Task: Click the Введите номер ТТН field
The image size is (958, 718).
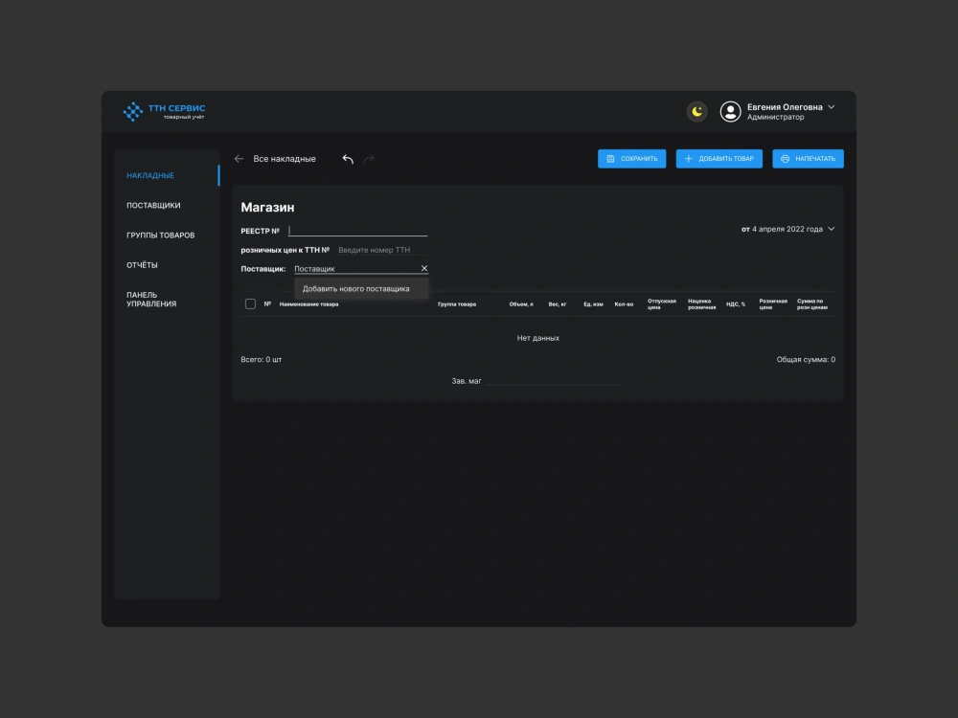Action: (382, 250)
